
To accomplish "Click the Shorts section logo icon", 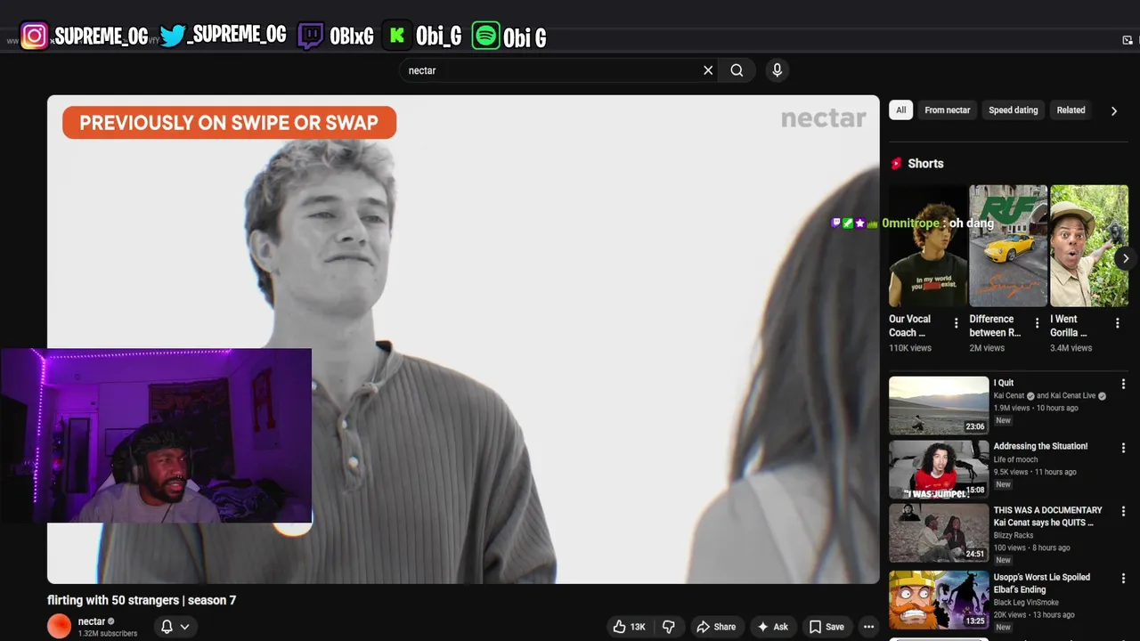I will click(x=896, y=164).
